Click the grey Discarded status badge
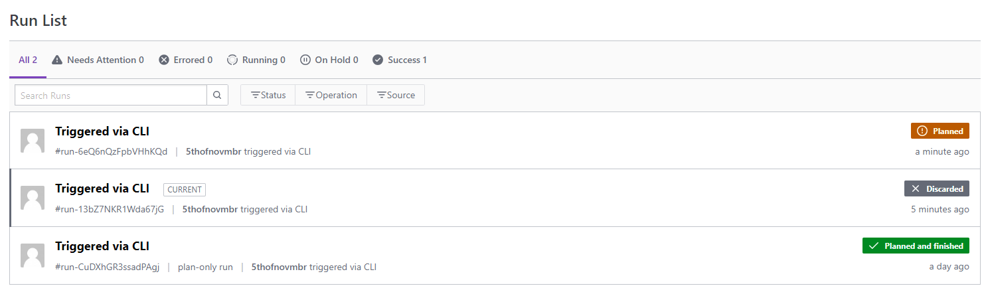The height and width of the screenshot is (292, 984). coord(936,188)
